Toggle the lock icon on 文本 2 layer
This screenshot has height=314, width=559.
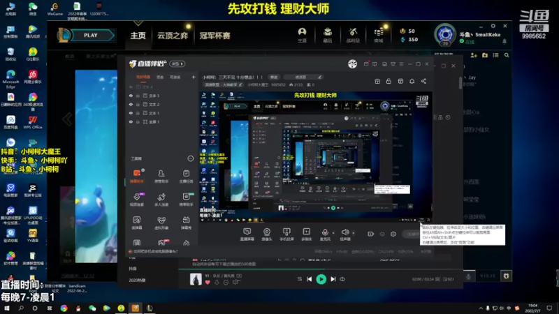coord(138,104)
